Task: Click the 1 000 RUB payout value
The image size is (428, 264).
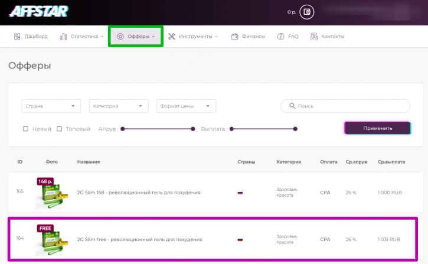Action: 390,193
